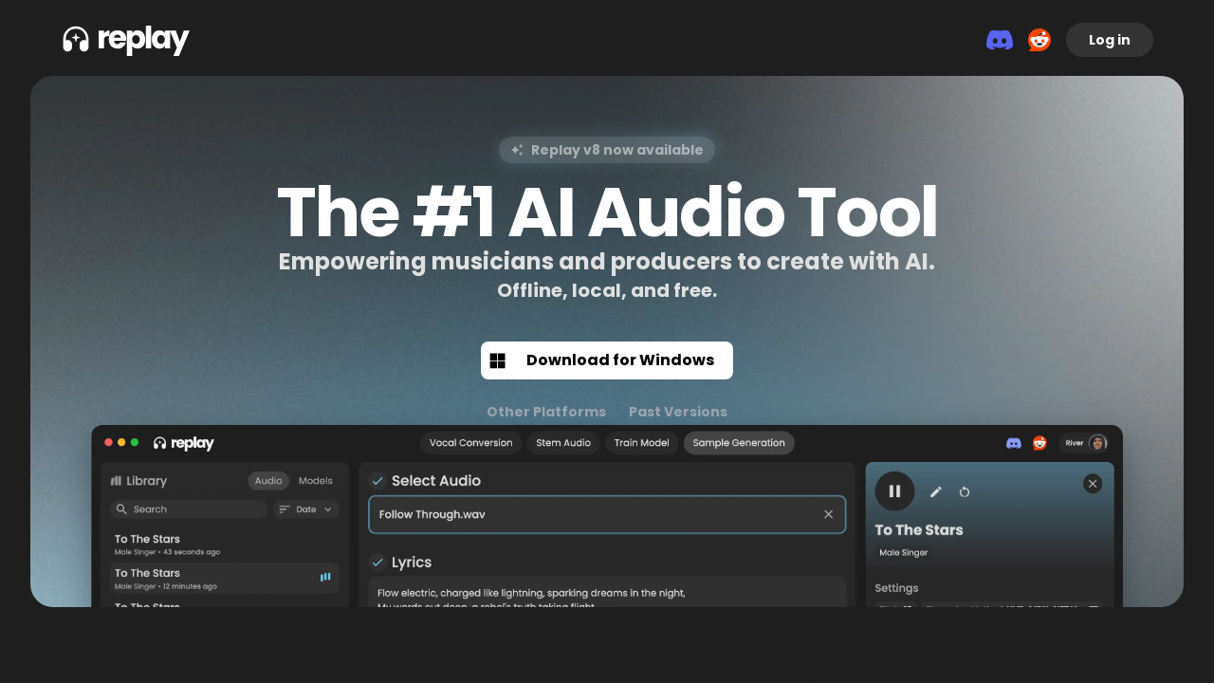The image size is (1214, 683).
Task: Close the To The Stars player panel
Action: click(x=1093, y=484)
